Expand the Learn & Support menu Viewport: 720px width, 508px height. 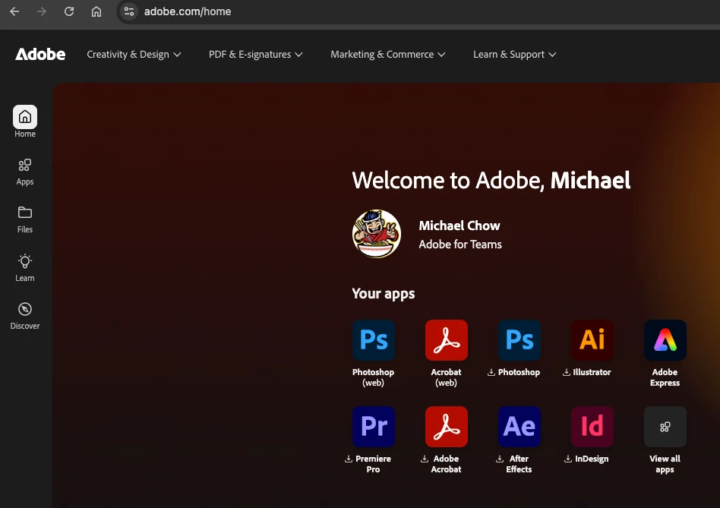(x=514, y=54)
